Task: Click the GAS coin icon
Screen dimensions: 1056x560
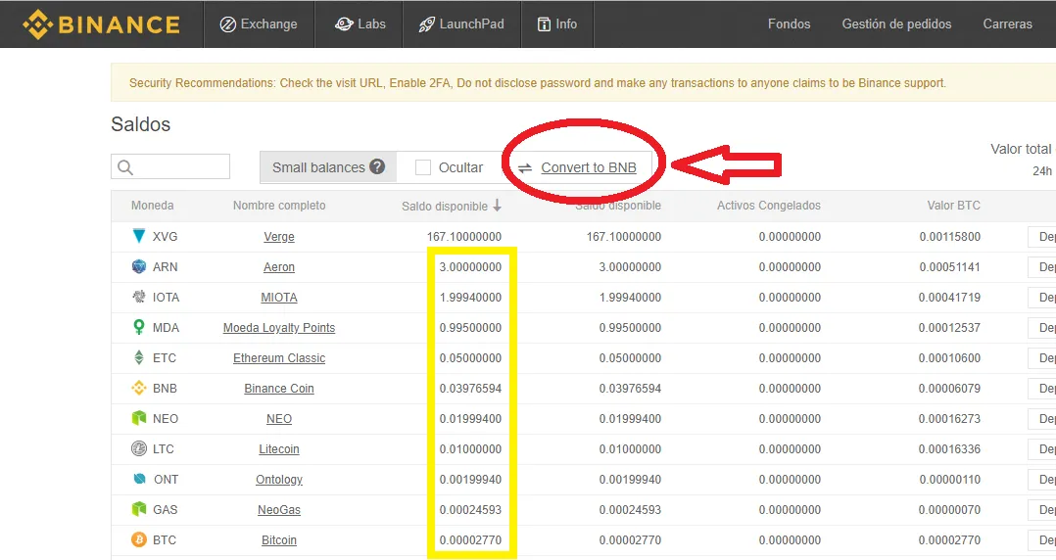Action: (139, 509)
